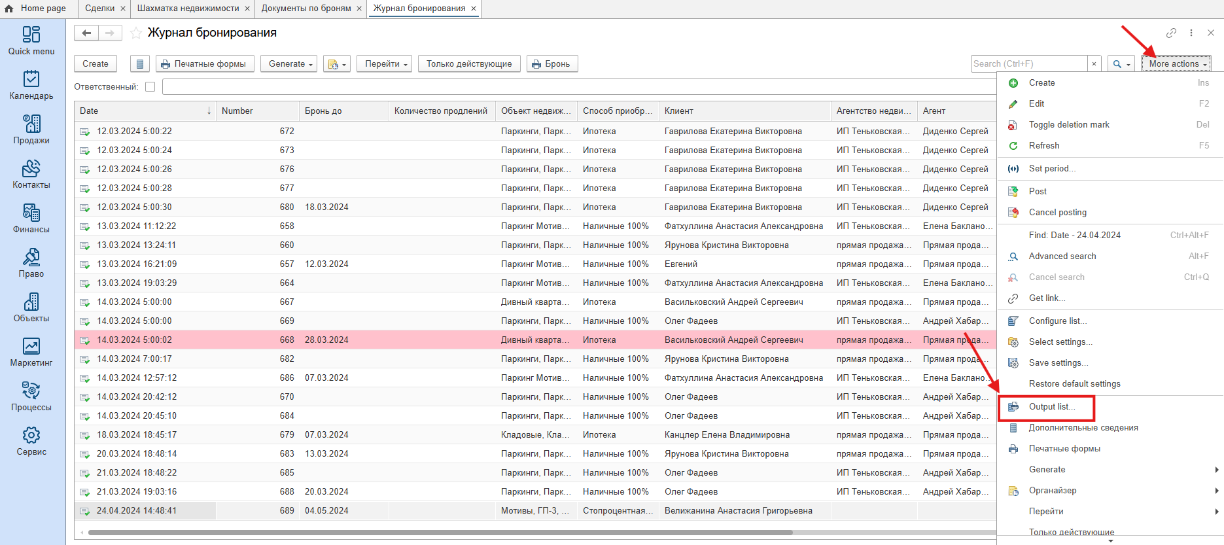The image size is (1224, 545).
Task: Toggle the Ответственный checkbox
Action: pos(150,86)
